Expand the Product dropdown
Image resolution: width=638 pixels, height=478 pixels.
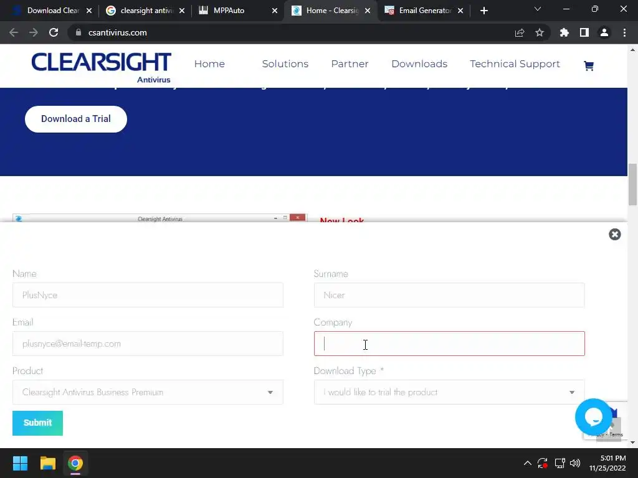click(x=148, y=392)
